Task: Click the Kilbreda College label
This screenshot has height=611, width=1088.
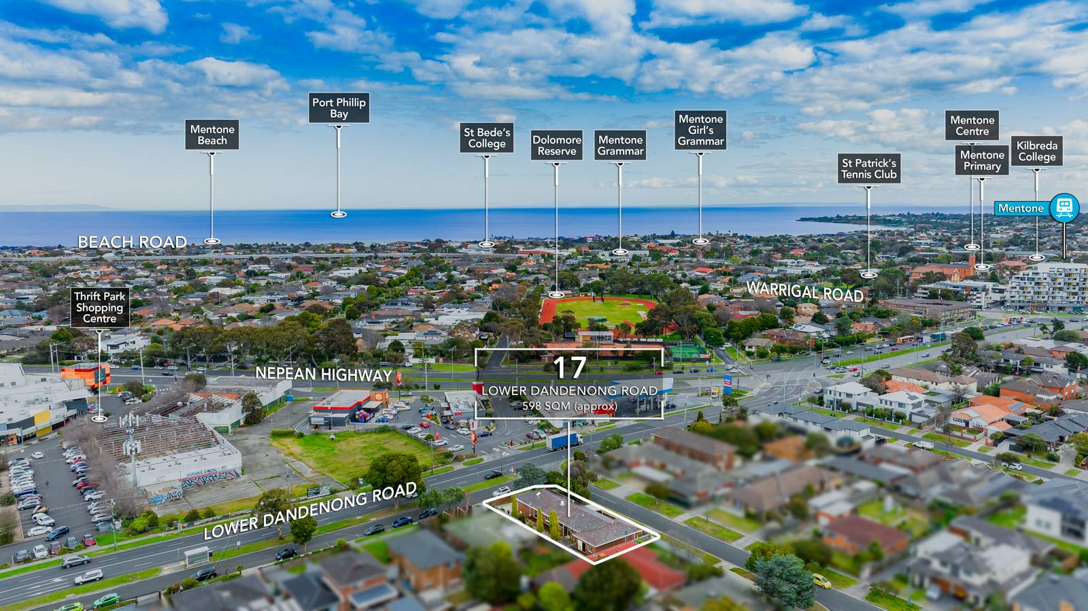Action: tap(1036, 151)
